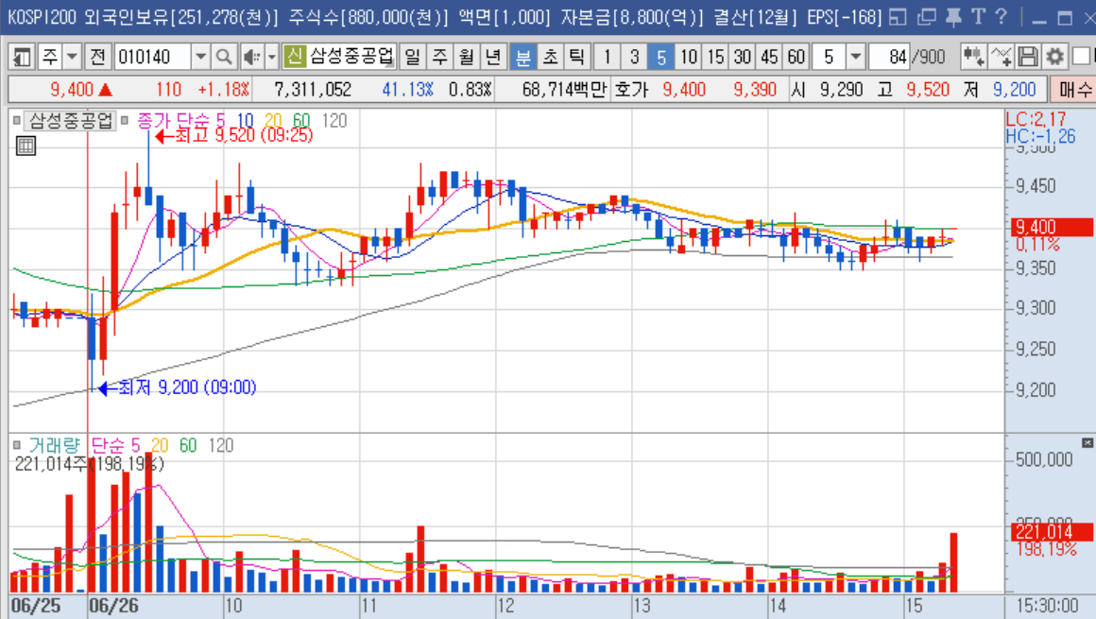Close the volume panel with x icon

[1087, 442]
